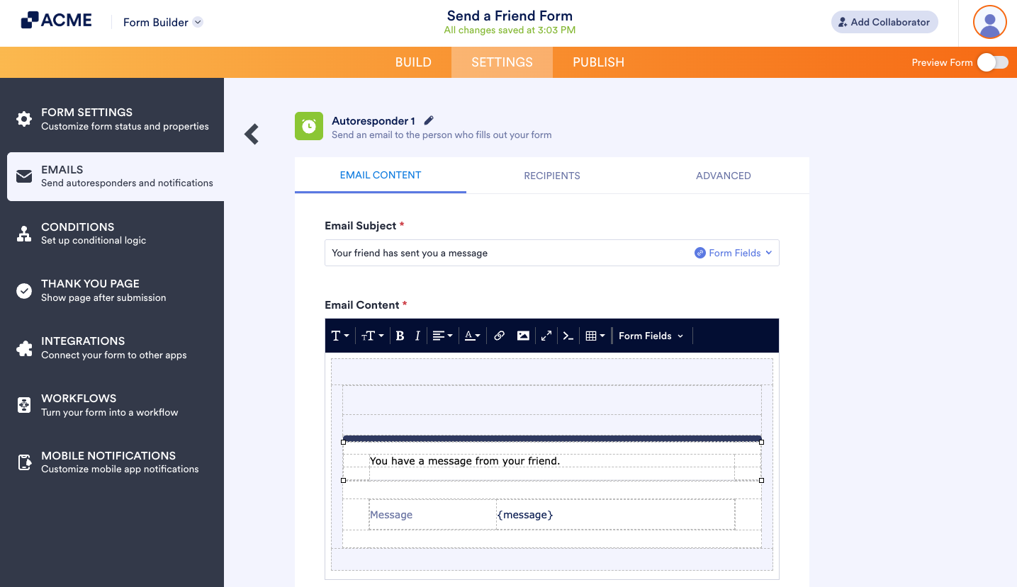This screenshot has width=1017, height=587.
Task: Switch to the Recipients tab
Action: 552,175
